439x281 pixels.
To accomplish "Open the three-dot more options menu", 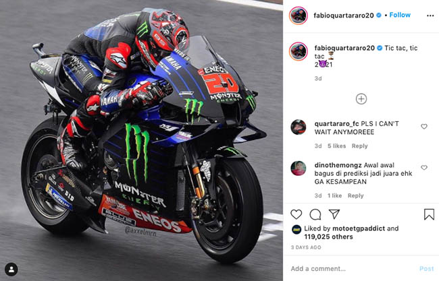I will pos(430,15).
